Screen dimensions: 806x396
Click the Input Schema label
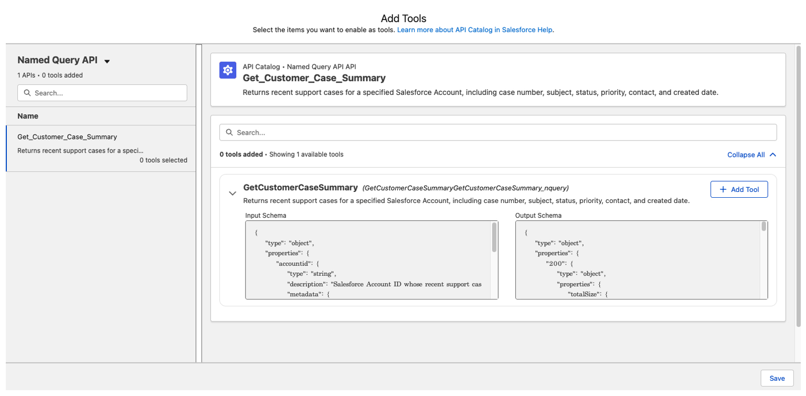(x=266, y=216)
